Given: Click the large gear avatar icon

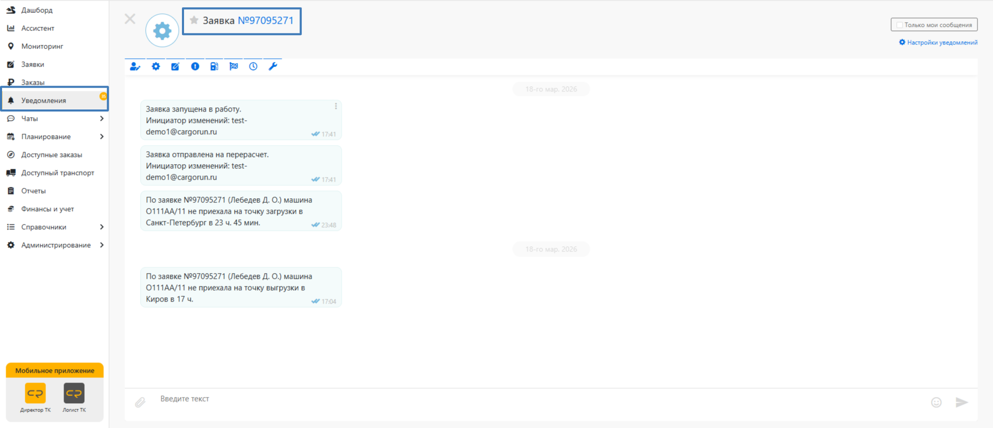Looking at the screenshot, I should [x=162, y=30].
